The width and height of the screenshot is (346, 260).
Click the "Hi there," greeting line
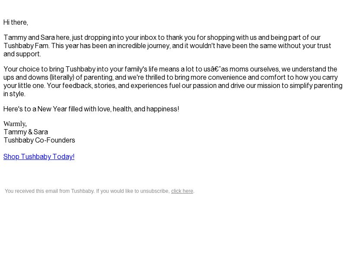(x=16, y=23)
